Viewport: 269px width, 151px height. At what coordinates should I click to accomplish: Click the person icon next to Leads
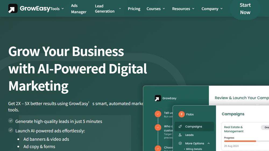[180, 135]
